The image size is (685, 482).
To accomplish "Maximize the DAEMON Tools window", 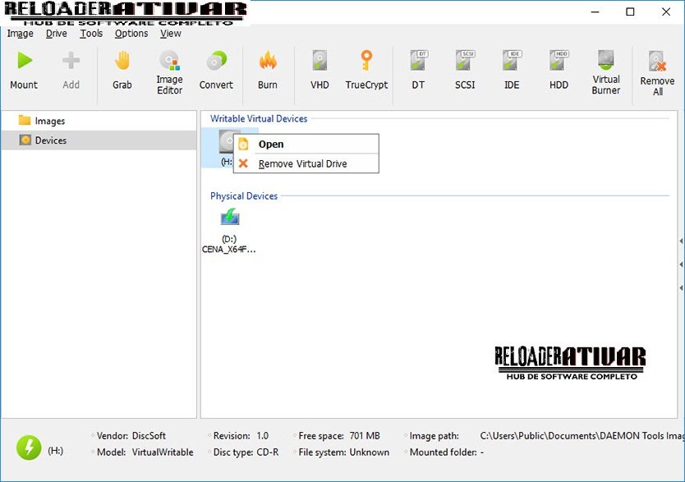I will pos(630,11).
